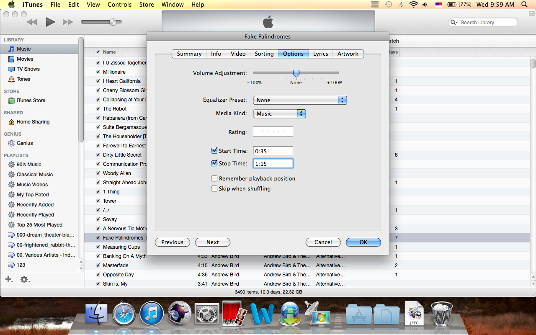The image size is (536, 335).
Task: Click the Start Time field
Action: [x=273, y=151]
